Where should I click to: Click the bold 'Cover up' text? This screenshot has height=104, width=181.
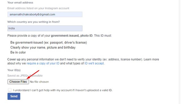coord(14,59)
